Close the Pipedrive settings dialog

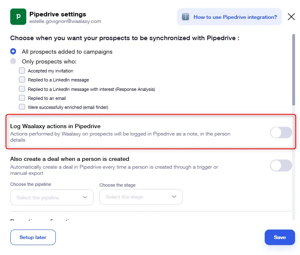tap(291, 17)
